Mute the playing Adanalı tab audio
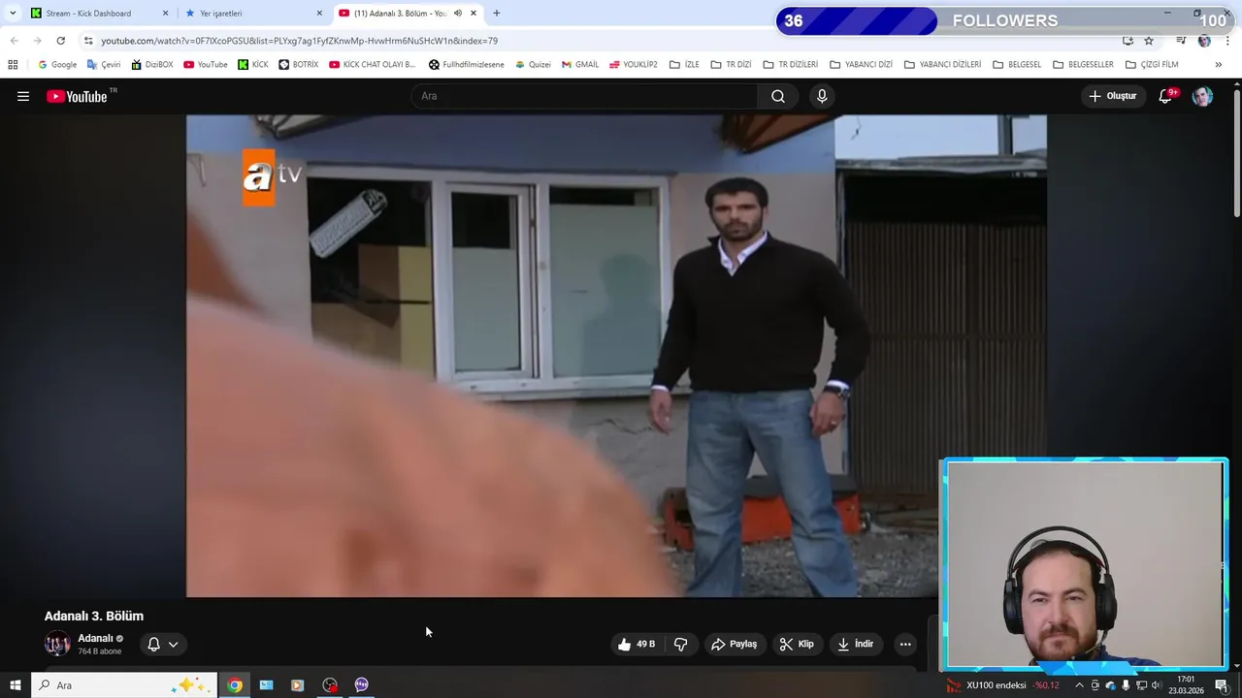 point(457,14)
